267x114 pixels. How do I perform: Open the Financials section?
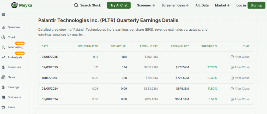[x=14, y=67]
